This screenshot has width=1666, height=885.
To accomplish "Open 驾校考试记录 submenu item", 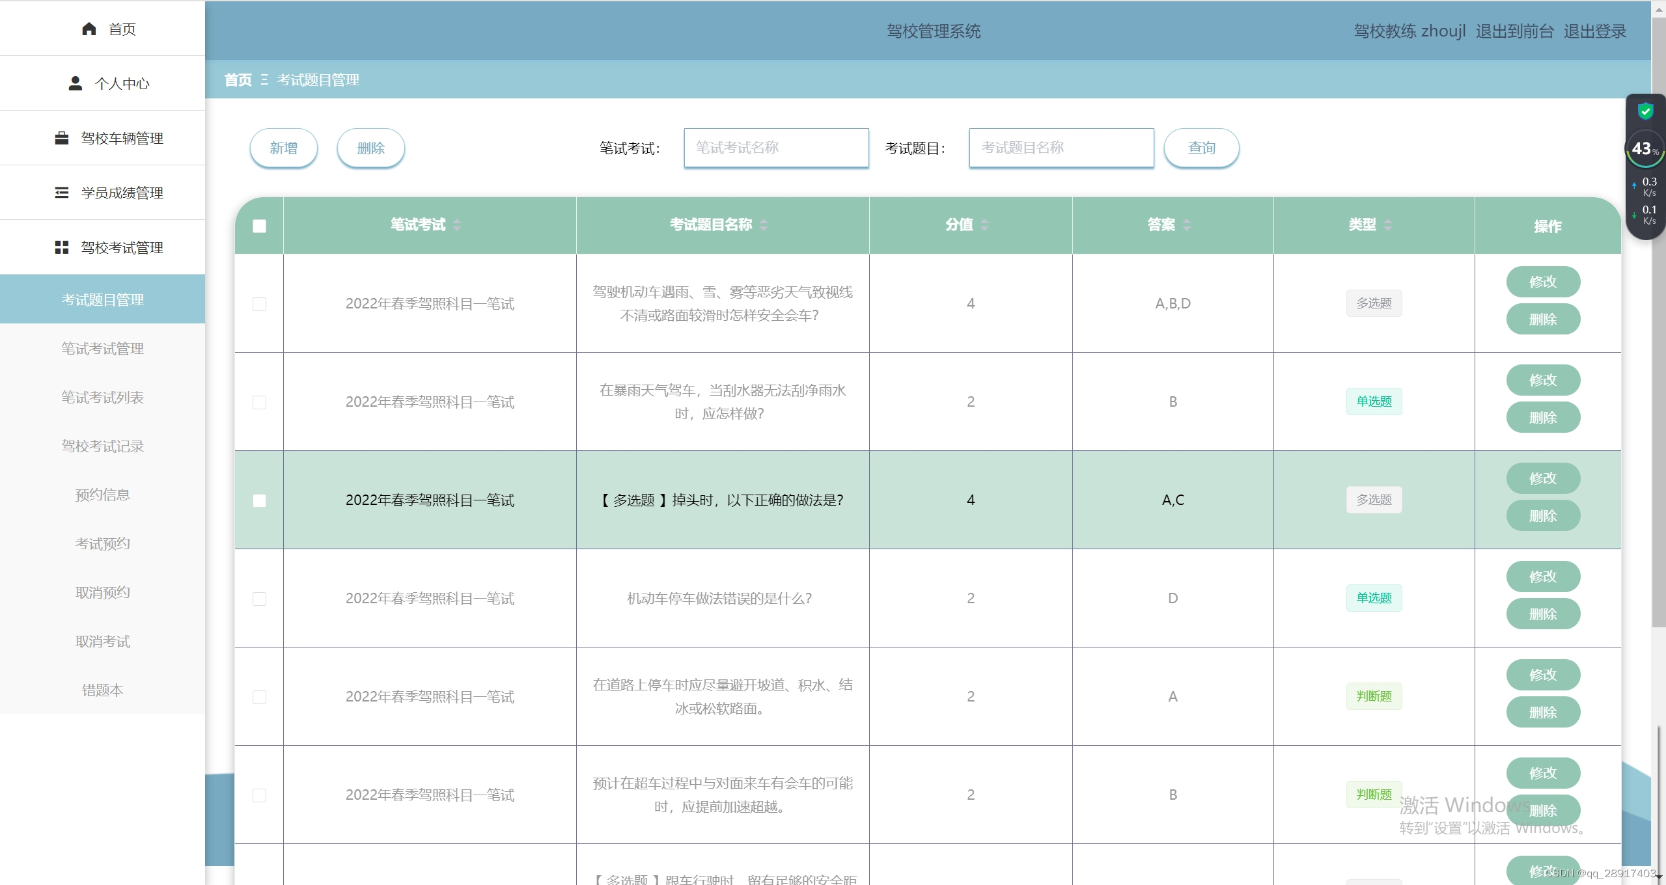I will pyautogui.click(x=102, y=446).
